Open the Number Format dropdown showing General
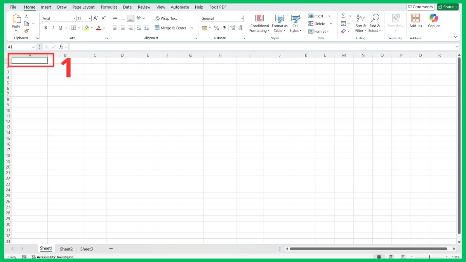 222,18
